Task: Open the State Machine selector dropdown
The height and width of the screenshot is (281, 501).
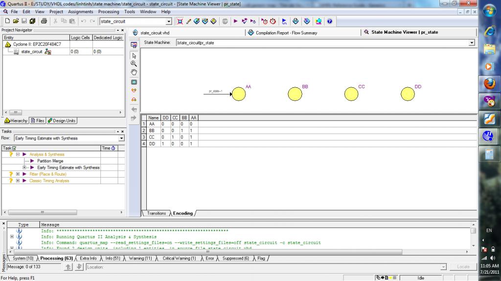Action: [x=472, y=43]
